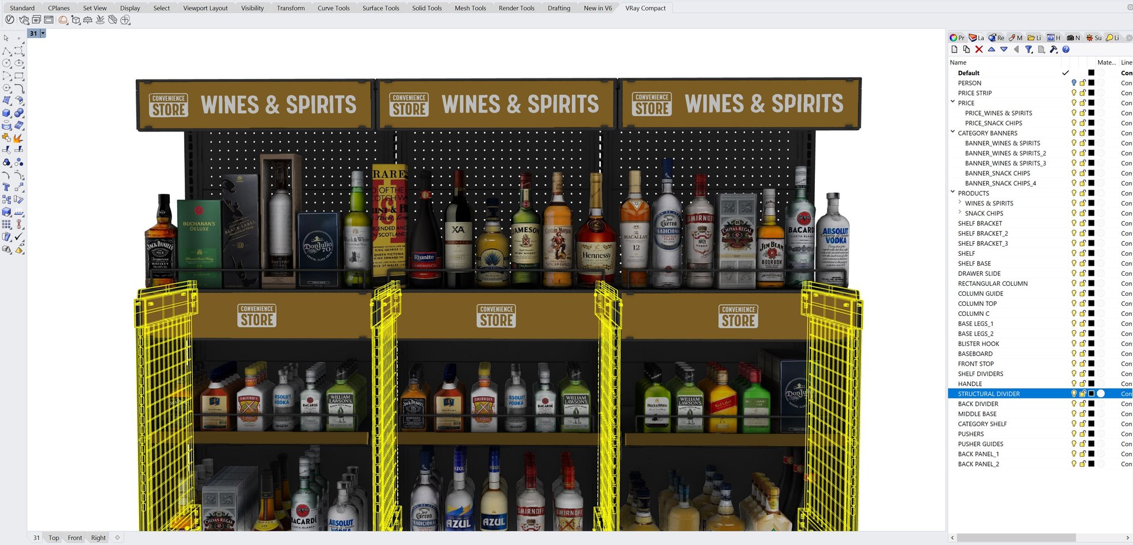This screenshot has height=545, width=1133.
Task: Switch to the Right viewport tab
Action: (99, 538)
